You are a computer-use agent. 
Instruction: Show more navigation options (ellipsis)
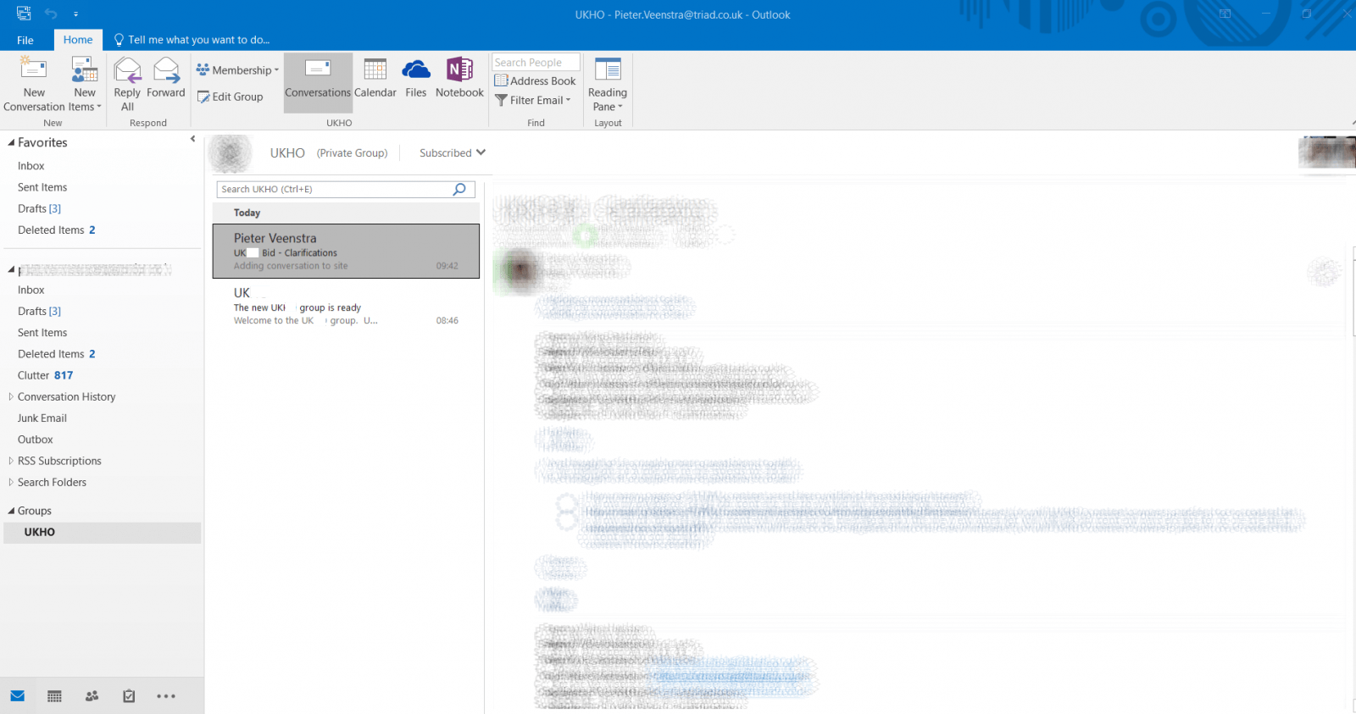166,696
